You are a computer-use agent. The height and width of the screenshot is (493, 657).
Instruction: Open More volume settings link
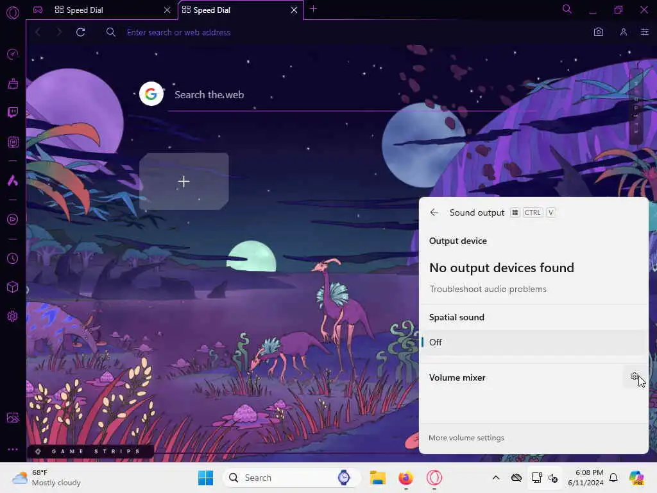coord(466,438)
